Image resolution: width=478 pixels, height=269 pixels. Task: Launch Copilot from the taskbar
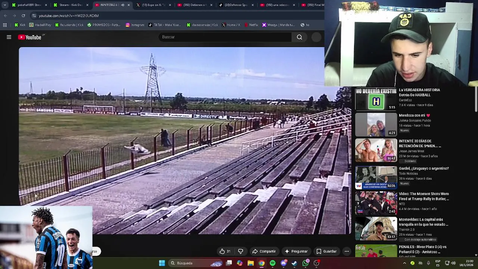240,263
